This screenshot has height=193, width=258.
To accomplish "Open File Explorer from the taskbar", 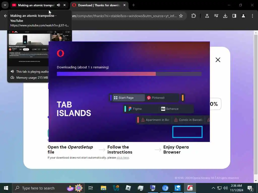I will point(104,188).
